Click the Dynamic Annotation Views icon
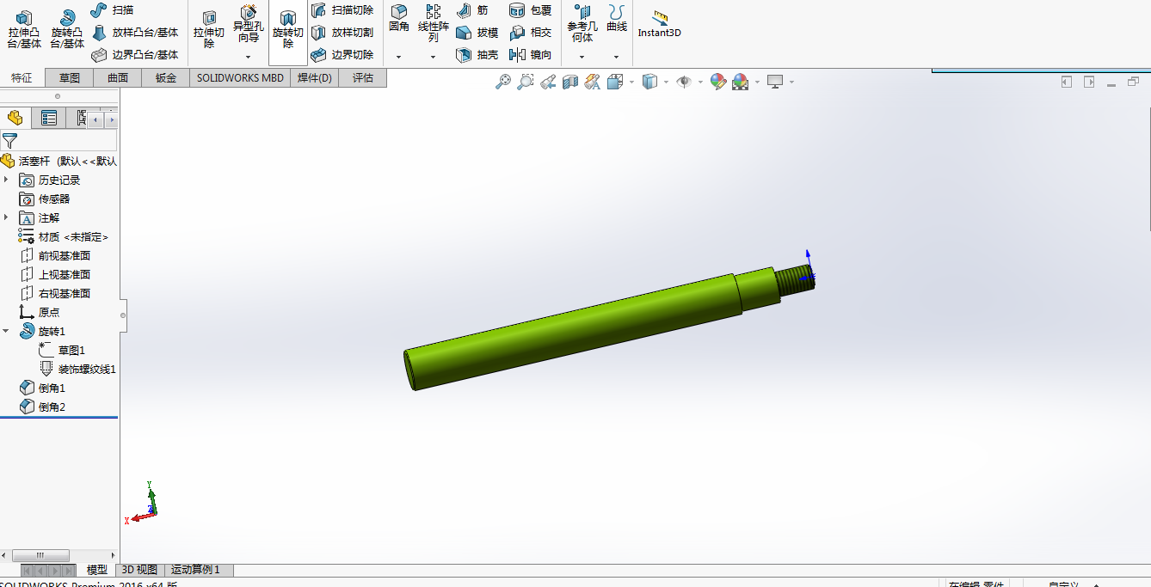This screenshot has height=587, width=1151. (x=592, y=82)
